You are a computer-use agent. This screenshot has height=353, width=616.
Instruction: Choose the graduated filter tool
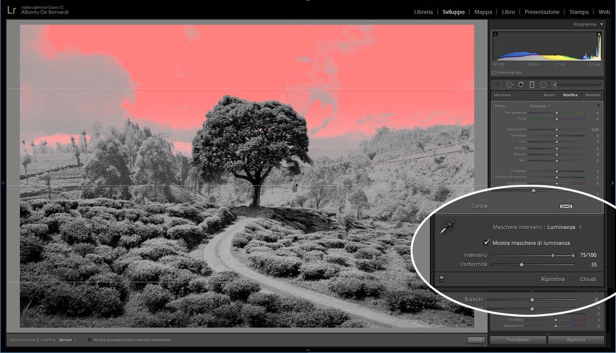(532, 85)
